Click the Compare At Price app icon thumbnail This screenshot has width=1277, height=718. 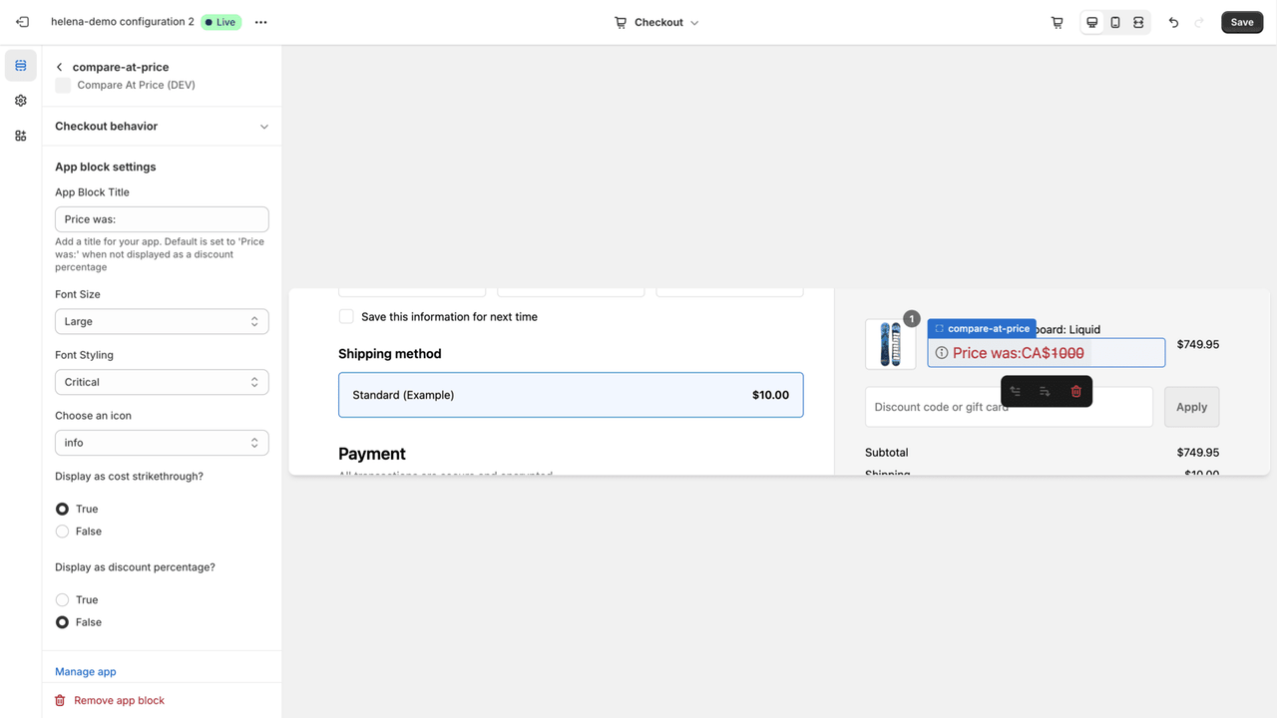(x=63, y=86)
